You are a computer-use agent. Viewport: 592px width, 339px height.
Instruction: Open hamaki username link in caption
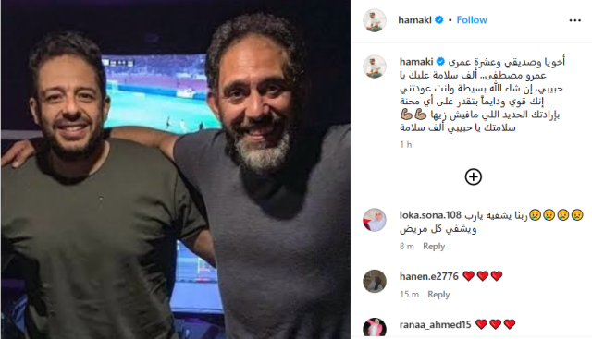click(x=416, y=62)
